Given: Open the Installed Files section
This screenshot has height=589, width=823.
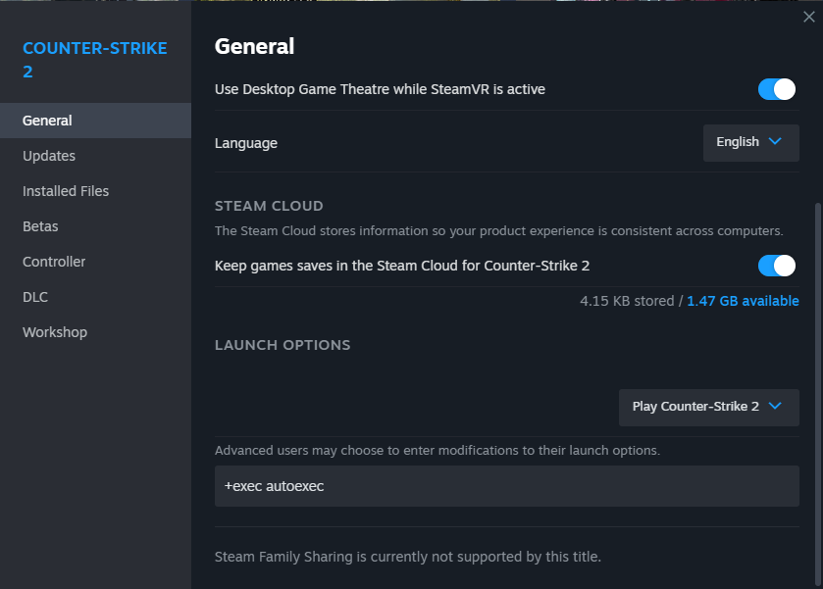Looking at the screenshot, I should [95, 191].
